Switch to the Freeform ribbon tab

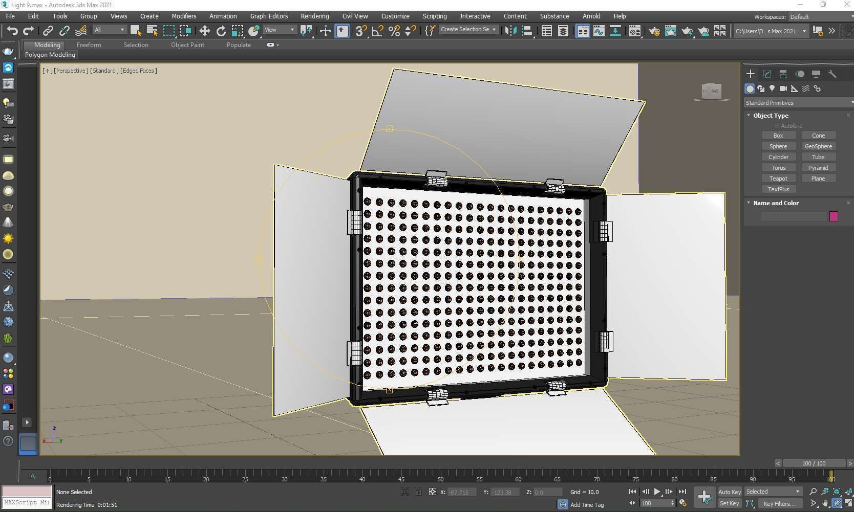(89, 45)
